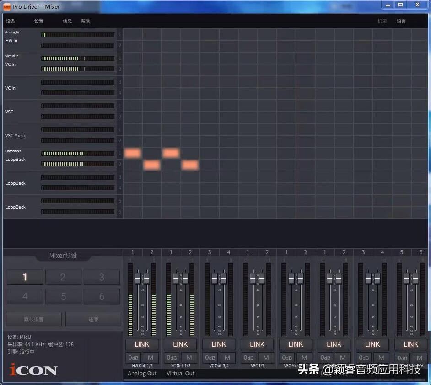Click the iCON logo
The height and width of the screenshot is (385, 431).
(33, 370)
